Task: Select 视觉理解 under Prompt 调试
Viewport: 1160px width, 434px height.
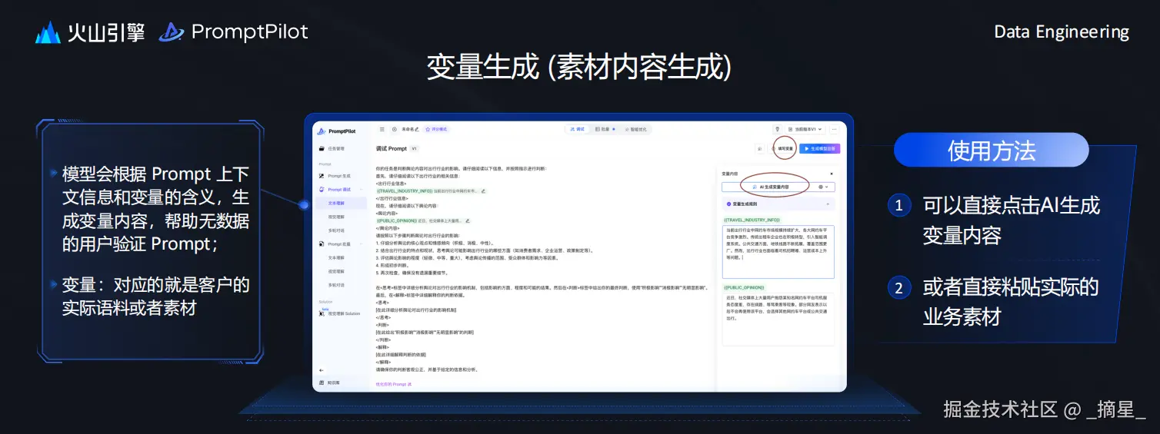Action: pos(336,217)
